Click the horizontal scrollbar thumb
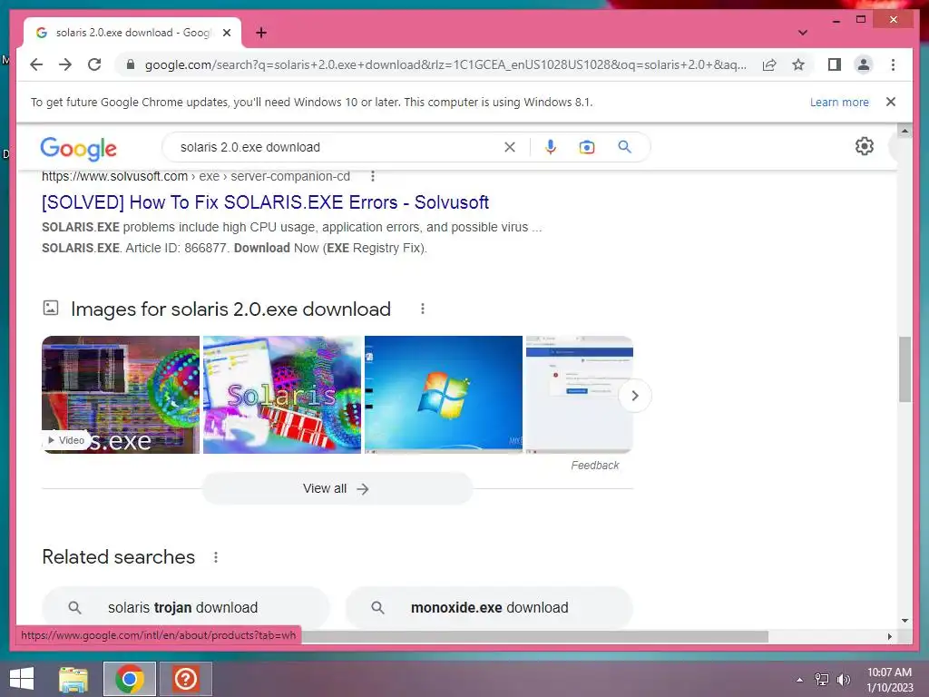This screenshot has height=697, width=929. [534, 636]
